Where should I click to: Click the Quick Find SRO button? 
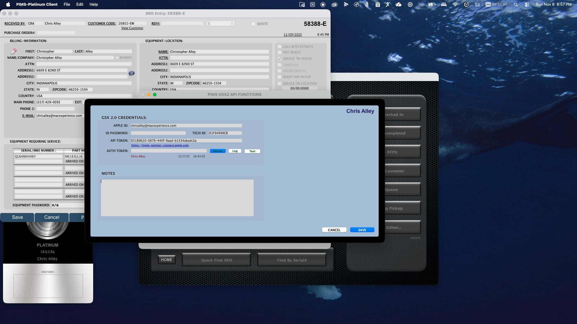pos(216,260)
